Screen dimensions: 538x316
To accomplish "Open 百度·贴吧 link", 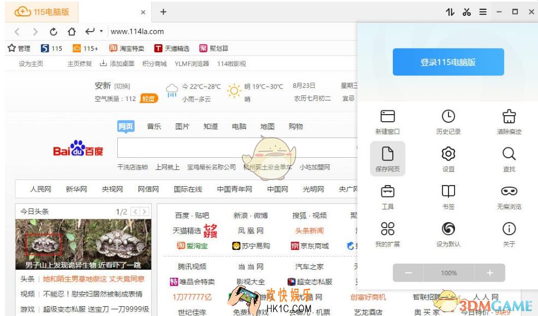I will click(x=192, y=216).
